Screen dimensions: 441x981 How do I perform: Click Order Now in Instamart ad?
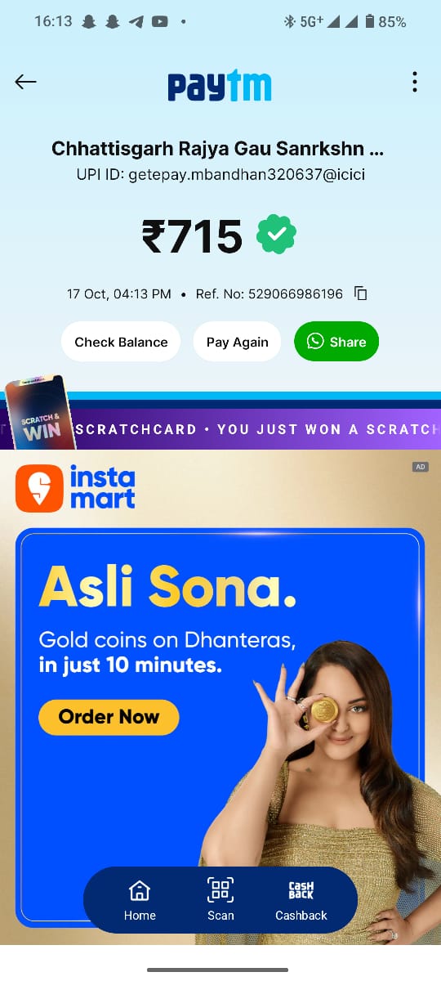[x=109, y=717]
